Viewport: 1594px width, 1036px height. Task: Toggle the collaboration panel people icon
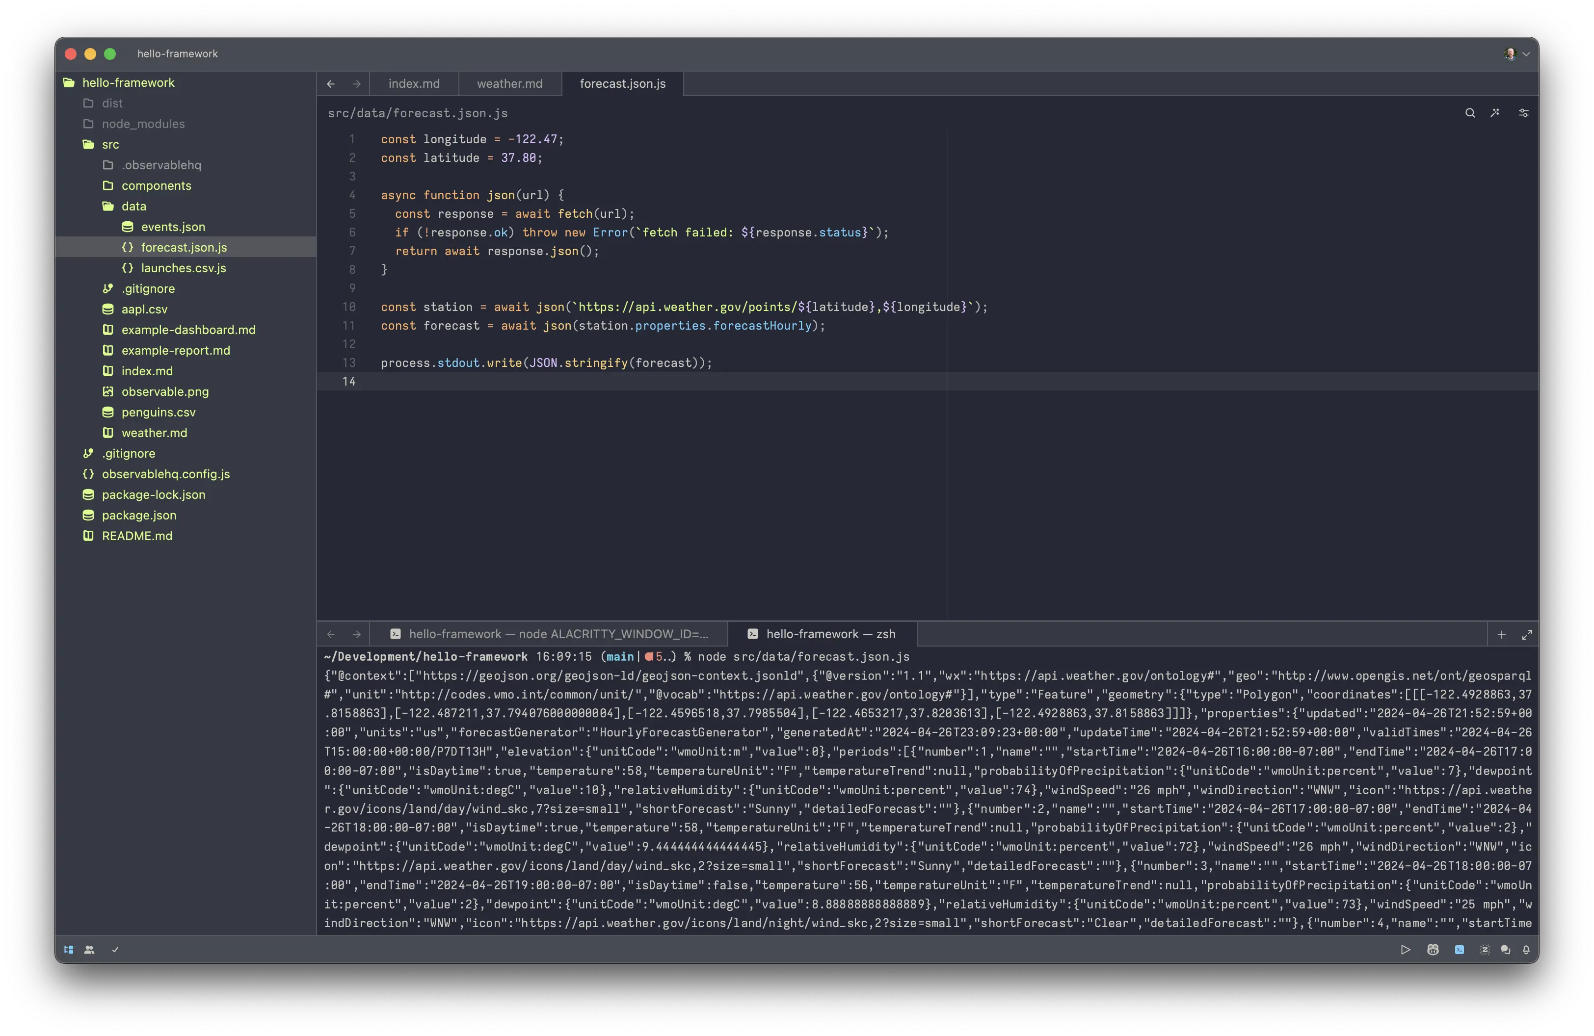coord(89,950)
